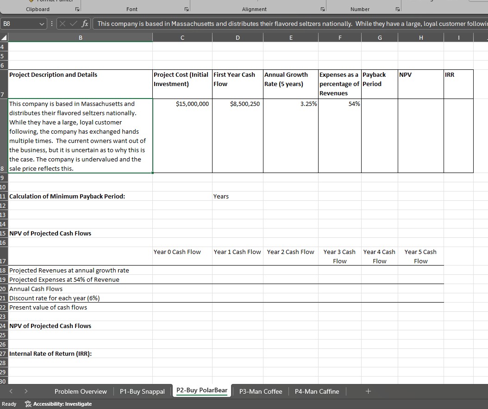
Task: Switch to the P3-Man Coffee sheet
Action: coord(261,391)
